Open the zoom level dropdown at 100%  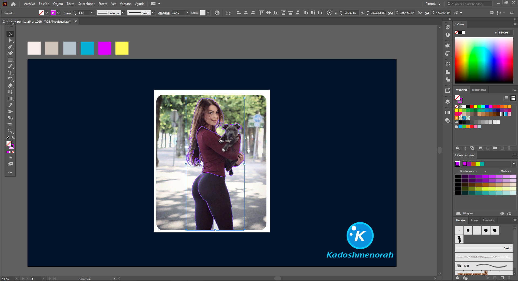[x=17, y=279]
